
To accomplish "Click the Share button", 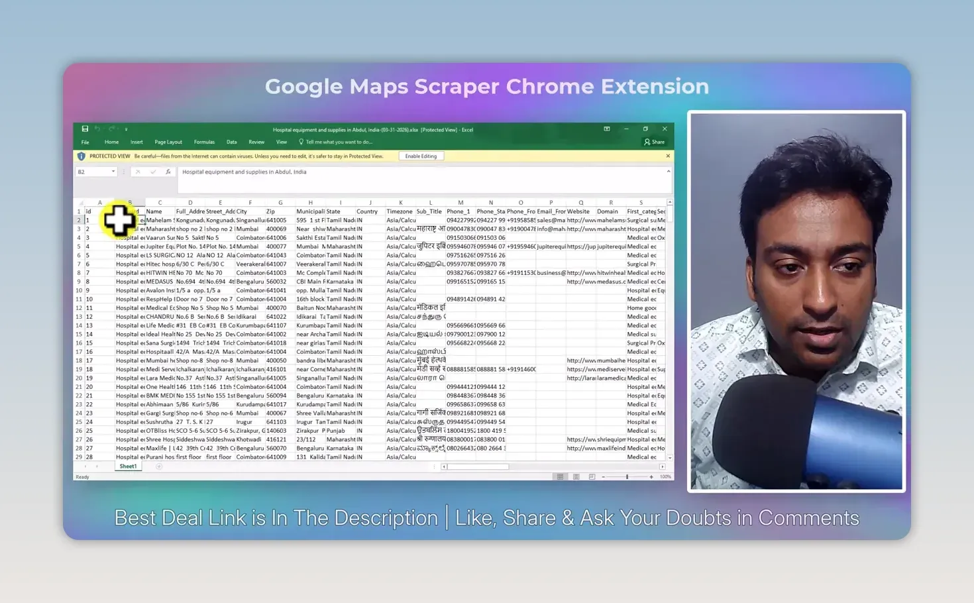I will point(655,142).
